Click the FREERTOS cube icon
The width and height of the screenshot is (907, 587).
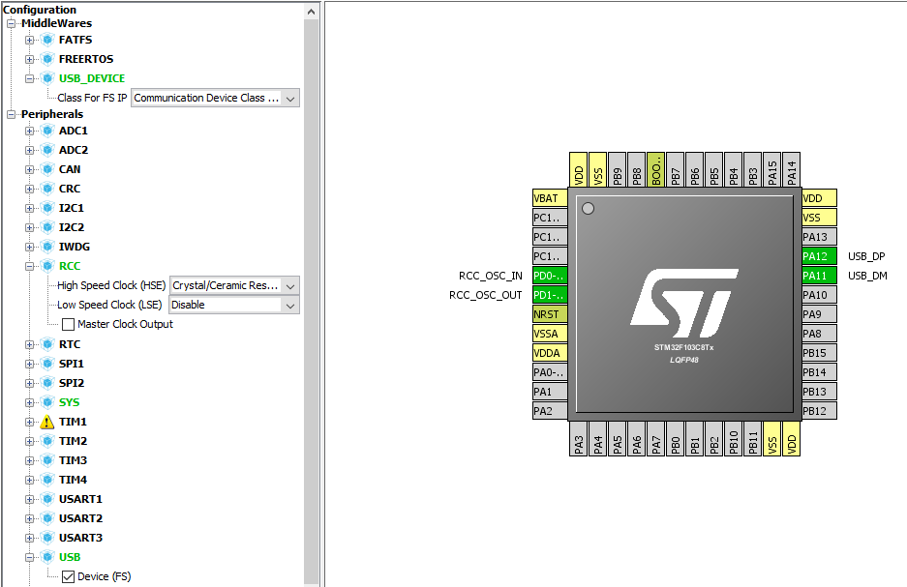point(48,59)
